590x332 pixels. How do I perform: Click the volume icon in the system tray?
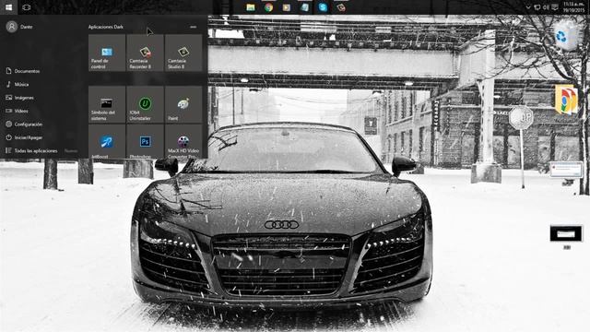546,7
